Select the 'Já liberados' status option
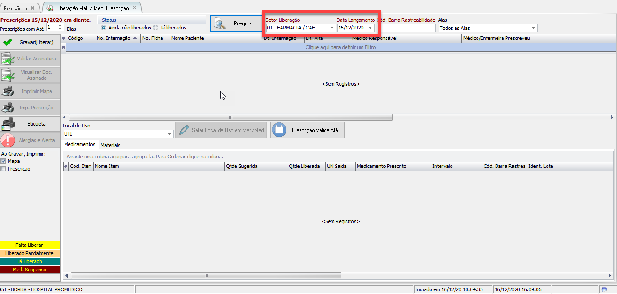Image resolution: width=617 pixels, height=294 pixels. (156, 28)
